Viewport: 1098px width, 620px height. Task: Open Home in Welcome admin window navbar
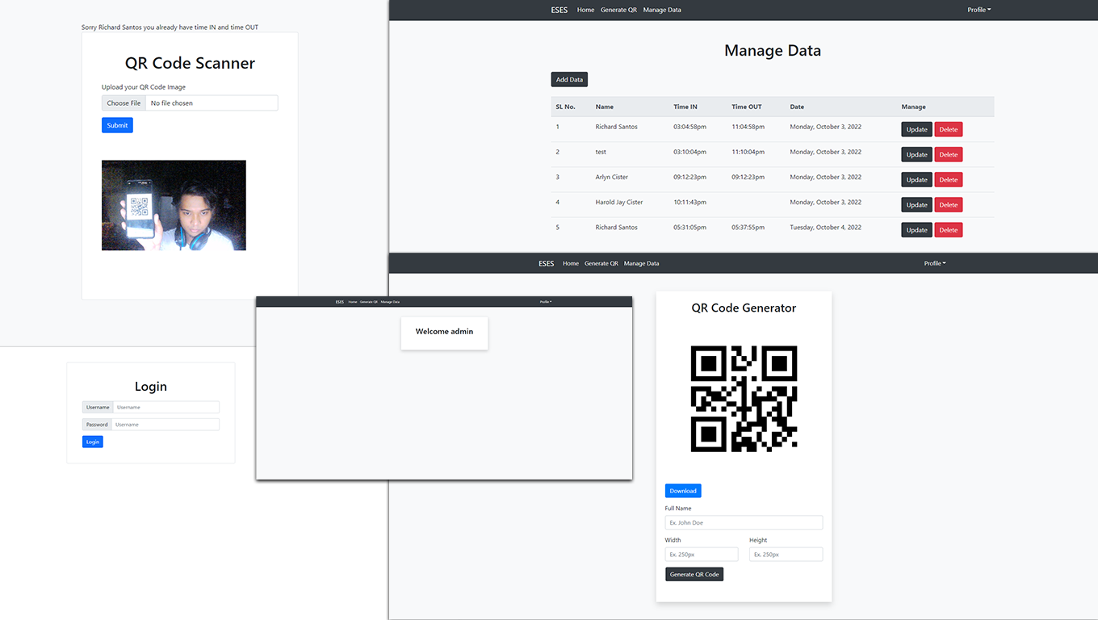coord(353,302)
